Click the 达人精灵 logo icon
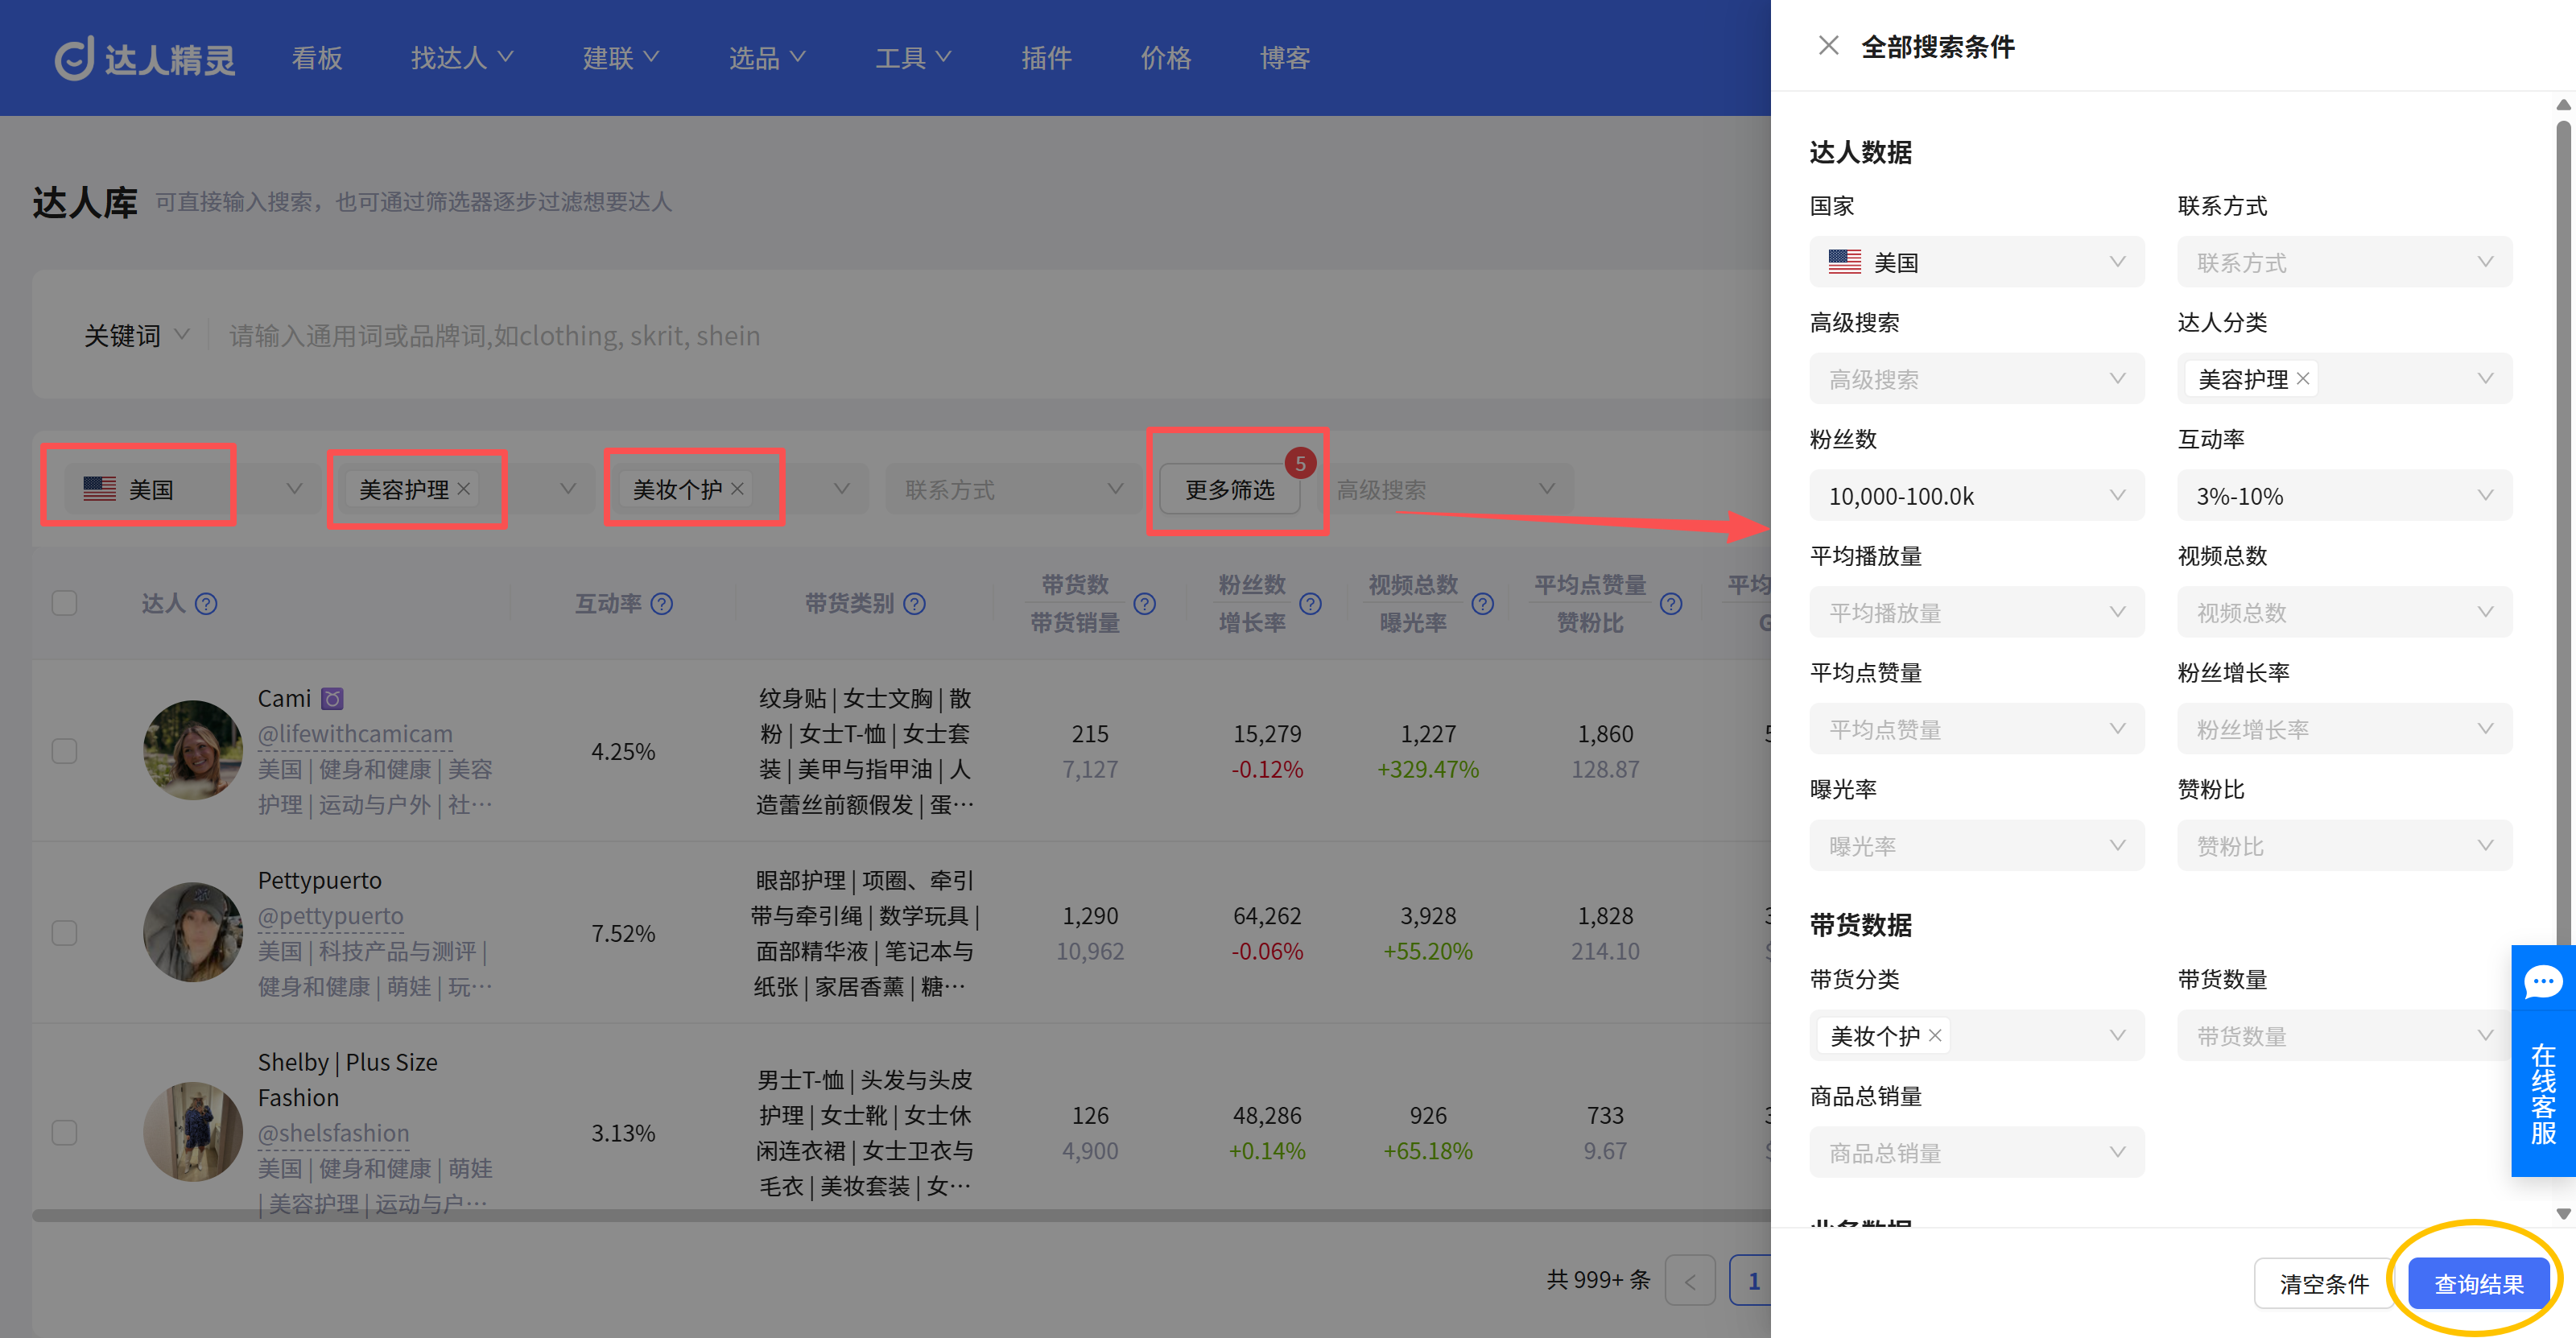 click(x=74, y=58)
